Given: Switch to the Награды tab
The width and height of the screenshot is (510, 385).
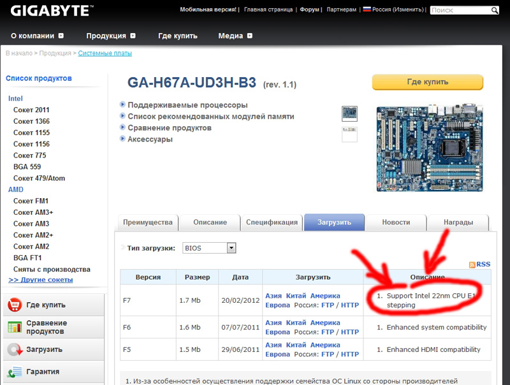Looking at the screenshot, I should pos(458,222).
